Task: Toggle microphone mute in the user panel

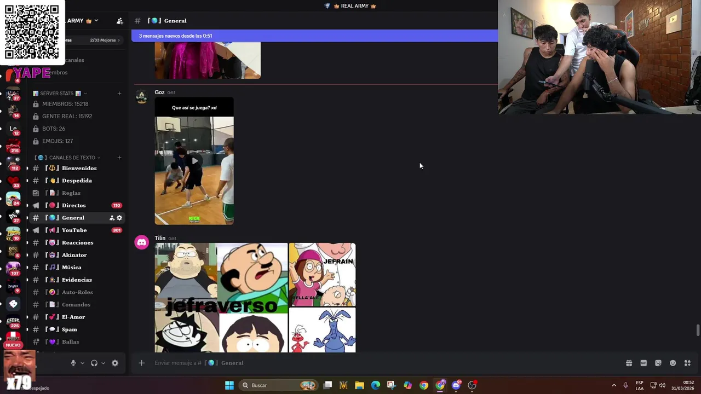Action: click(x=73, y=363)
